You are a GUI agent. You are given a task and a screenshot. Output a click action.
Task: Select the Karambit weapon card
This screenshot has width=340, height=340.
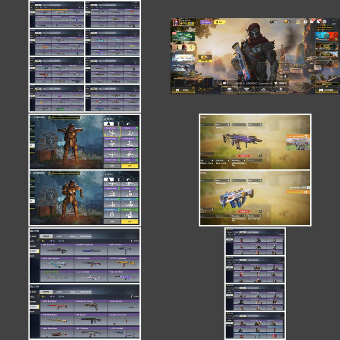click(x=123, y=319)
